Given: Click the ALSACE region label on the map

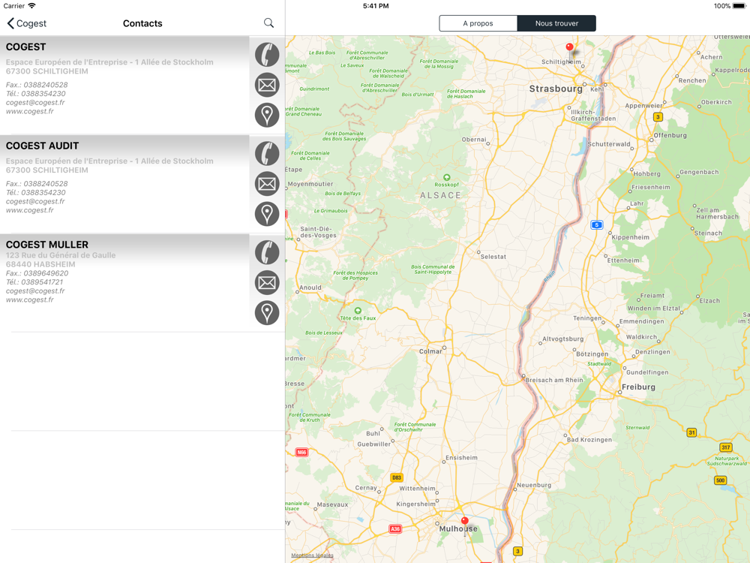Looking at the screenshot, I should pyautogui.click(x=440, y=195).
